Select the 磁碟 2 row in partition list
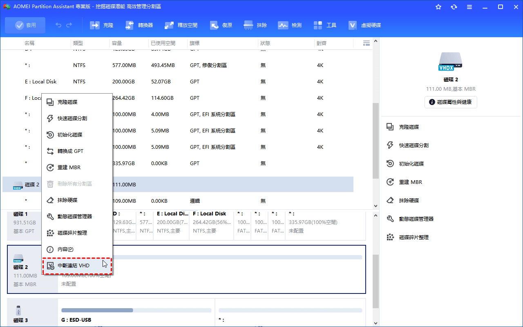The image size is (523, 327). (178, 184)
